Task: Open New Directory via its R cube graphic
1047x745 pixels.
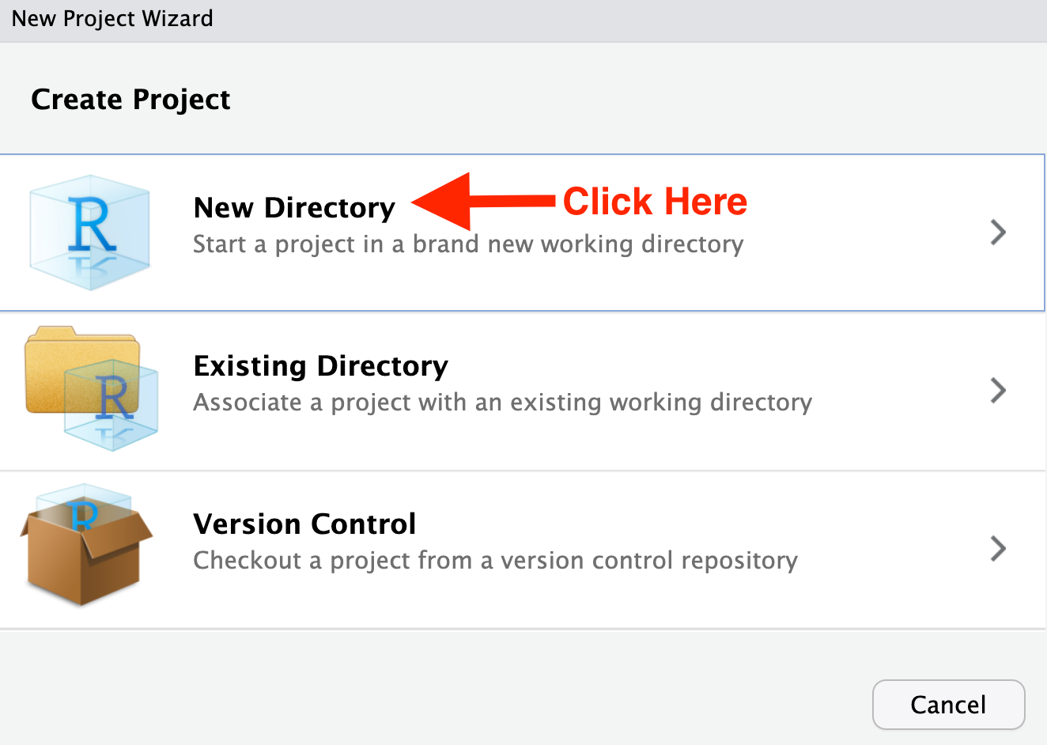Action: pyautogui.click(x=89, y=232)
